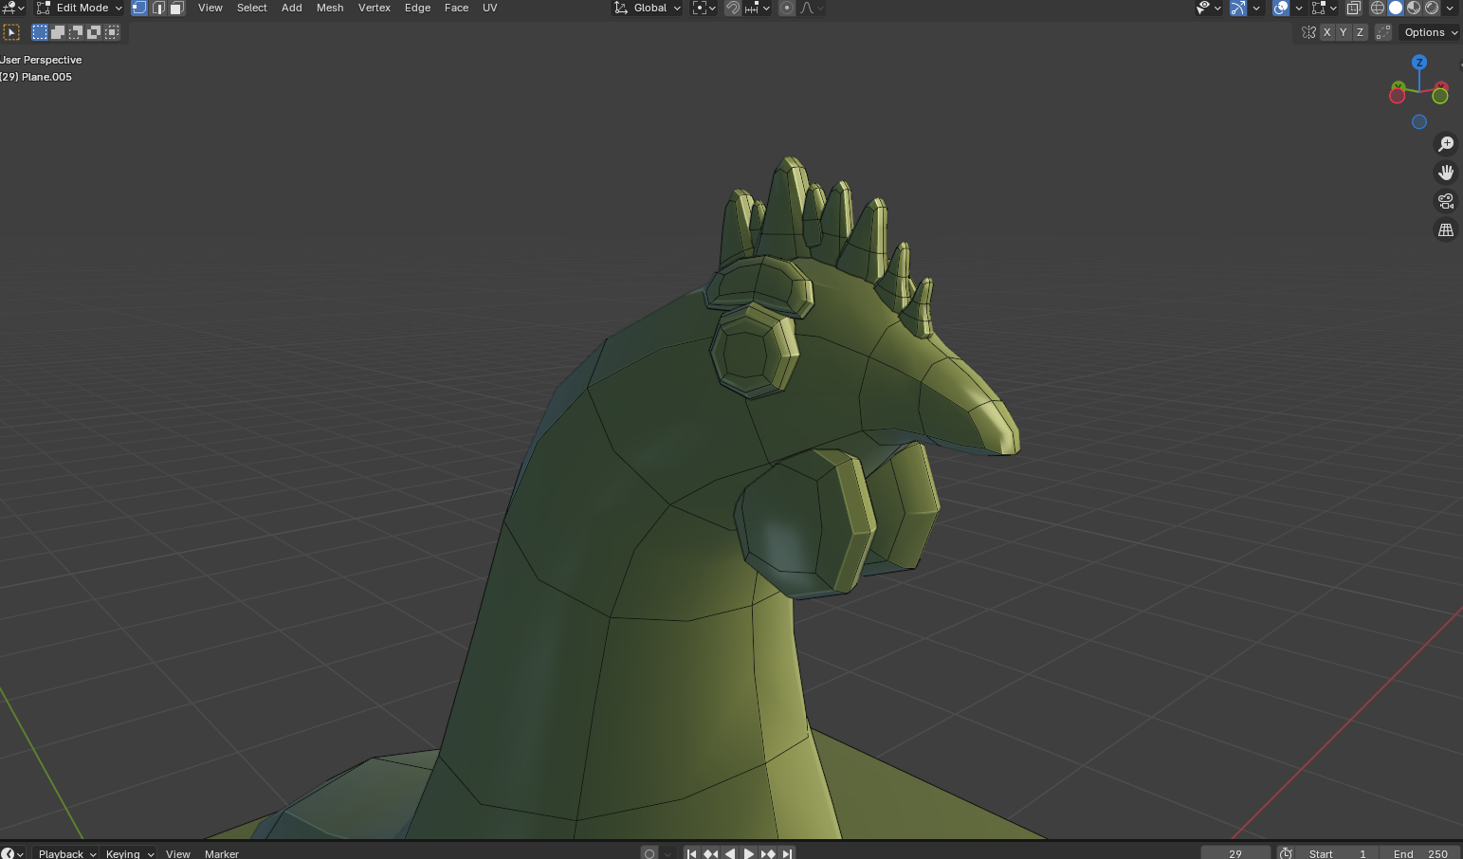
Task: Open the editor type selector icon
Action: point(12,8)
